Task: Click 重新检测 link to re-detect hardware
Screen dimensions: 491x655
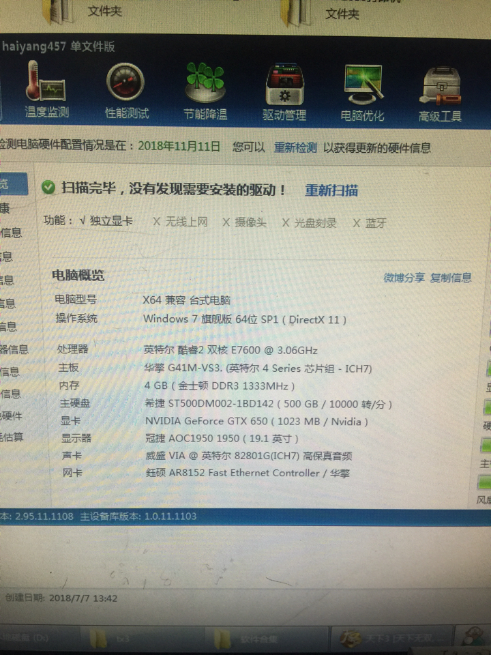Action: coord(295,147)
